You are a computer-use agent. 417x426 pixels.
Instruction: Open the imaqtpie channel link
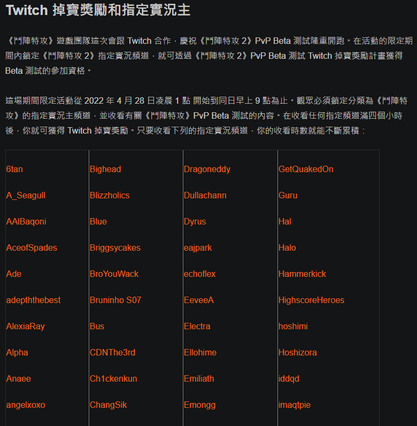pos(295,405)
